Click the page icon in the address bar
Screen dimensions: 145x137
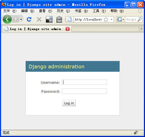click(70, 19)
